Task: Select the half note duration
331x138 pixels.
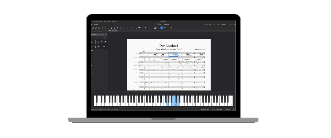Action: 105,28
